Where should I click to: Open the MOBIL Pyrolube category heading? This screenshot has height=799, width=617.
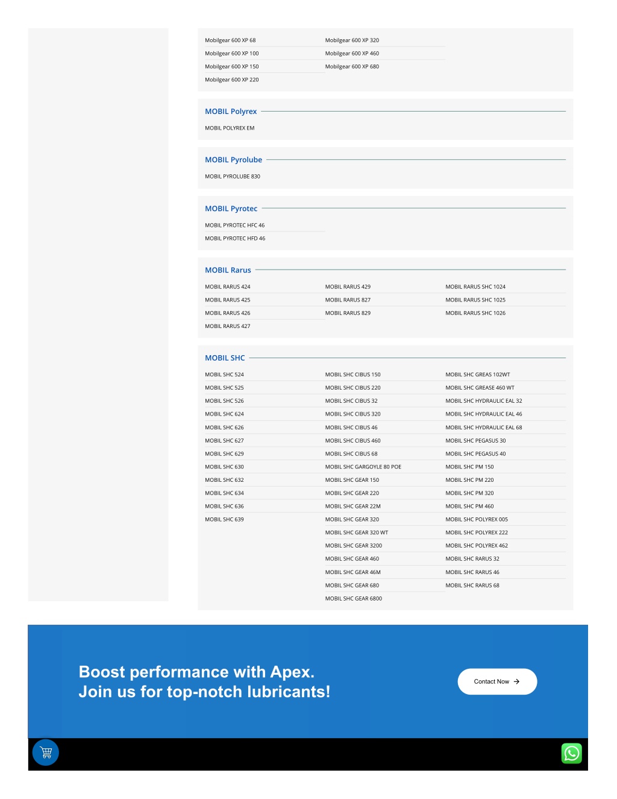pos(233,160)
